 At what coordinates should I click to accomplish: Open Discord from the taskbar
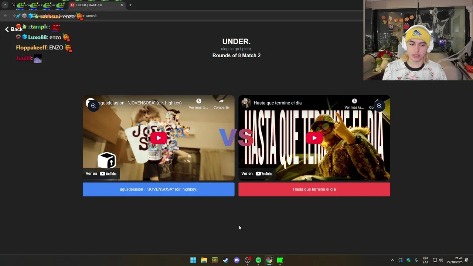point(237,260)
